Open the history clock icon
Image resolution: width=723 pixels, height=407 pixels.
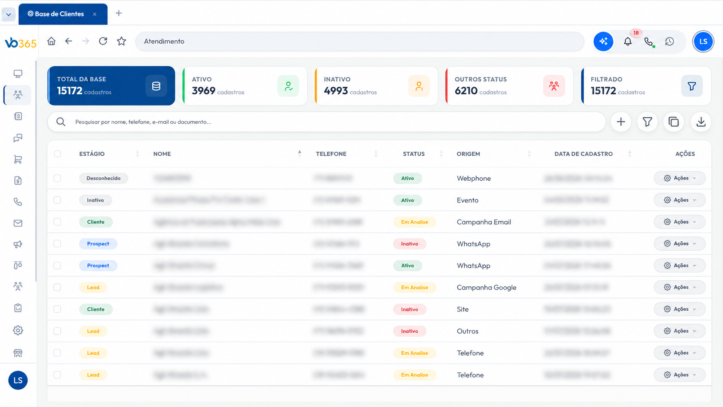click(x=669, y=42)
